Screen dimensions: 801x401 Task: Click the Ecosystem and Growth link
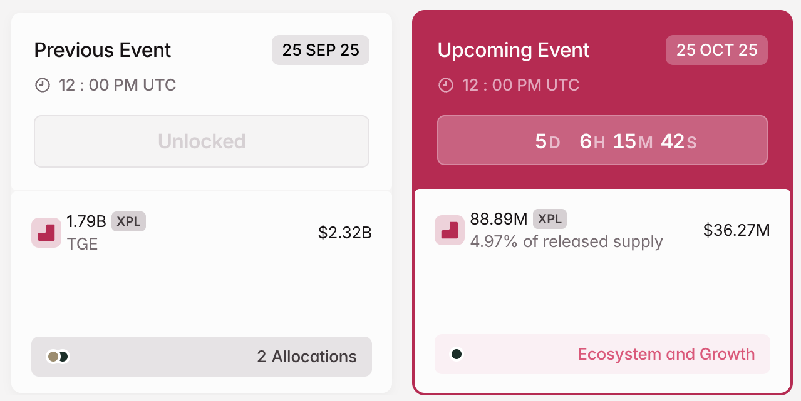click(x=666, y=354)
